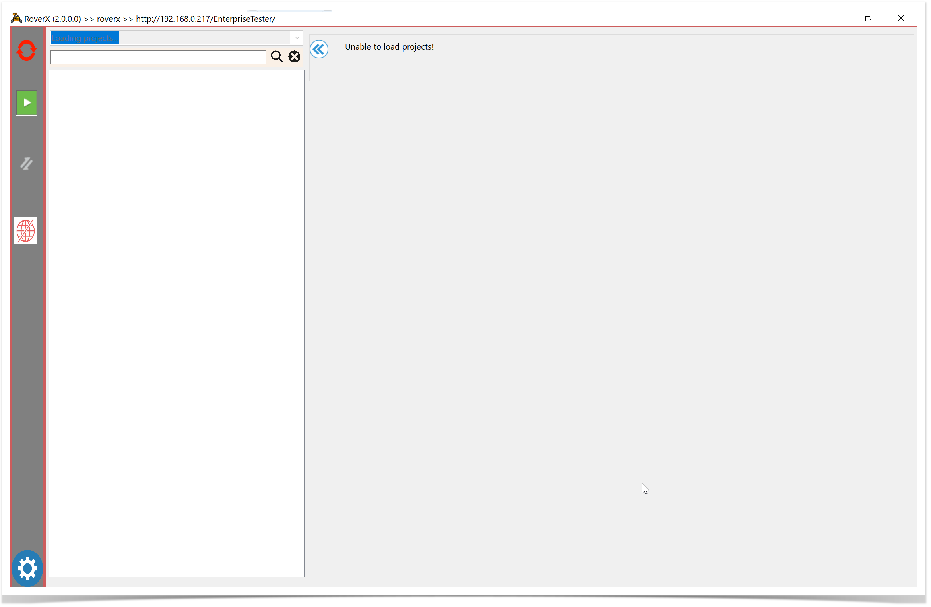The image size is (931, 607).
Task: Expand the project dropdown arrow
Action: tap(297, 38)
